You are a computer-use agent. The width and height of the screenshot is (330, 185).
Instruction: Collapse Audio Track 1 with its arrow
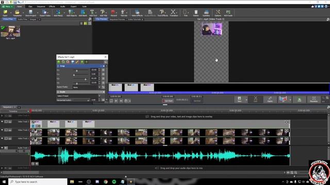[x=2, y=148]
